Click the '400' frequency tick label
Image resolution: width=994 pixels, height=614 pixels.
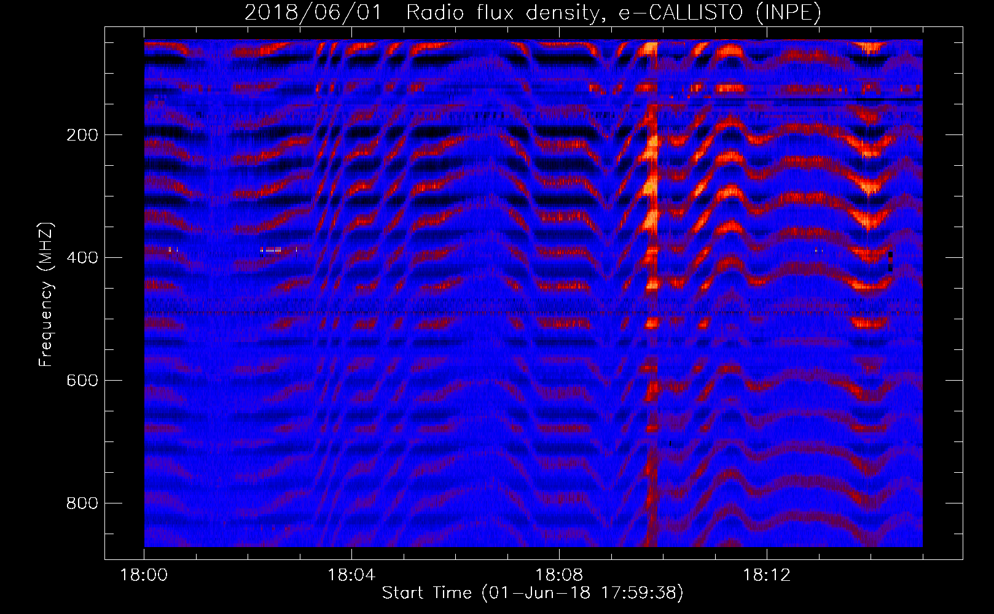point(82,257)
